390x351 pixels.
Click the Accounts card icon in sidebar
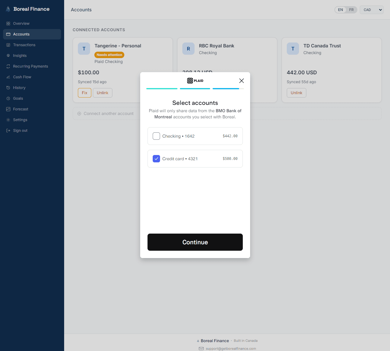(x=8, y=34)
